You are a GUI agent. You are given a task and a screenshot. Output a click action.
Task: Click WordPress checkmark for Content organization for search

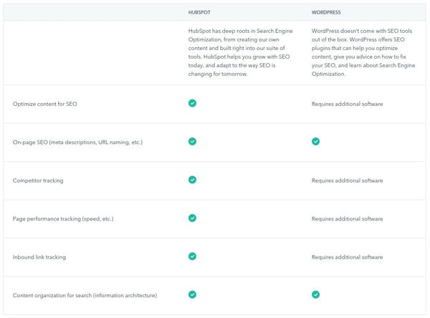[x=315, y=294]
